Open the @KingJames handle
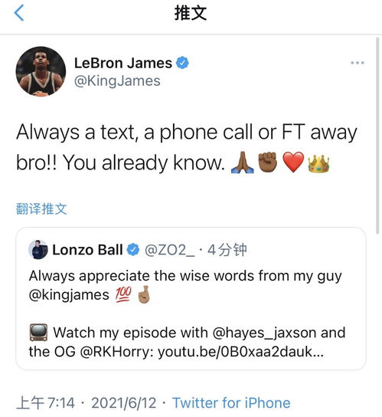The height and width of the screenshot is (417, 382). pyautogui.click(x=117, y=81)
